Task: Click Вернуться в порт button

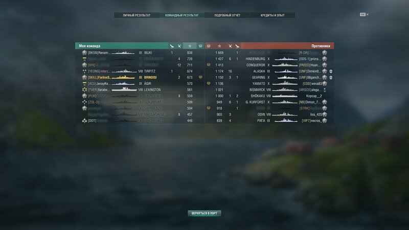Action: pyautogui.click(x=204, y=213)
